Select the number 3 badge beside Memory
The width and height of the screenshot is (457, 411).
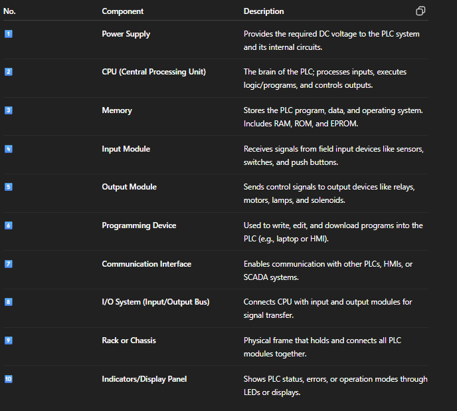(9, 110)
